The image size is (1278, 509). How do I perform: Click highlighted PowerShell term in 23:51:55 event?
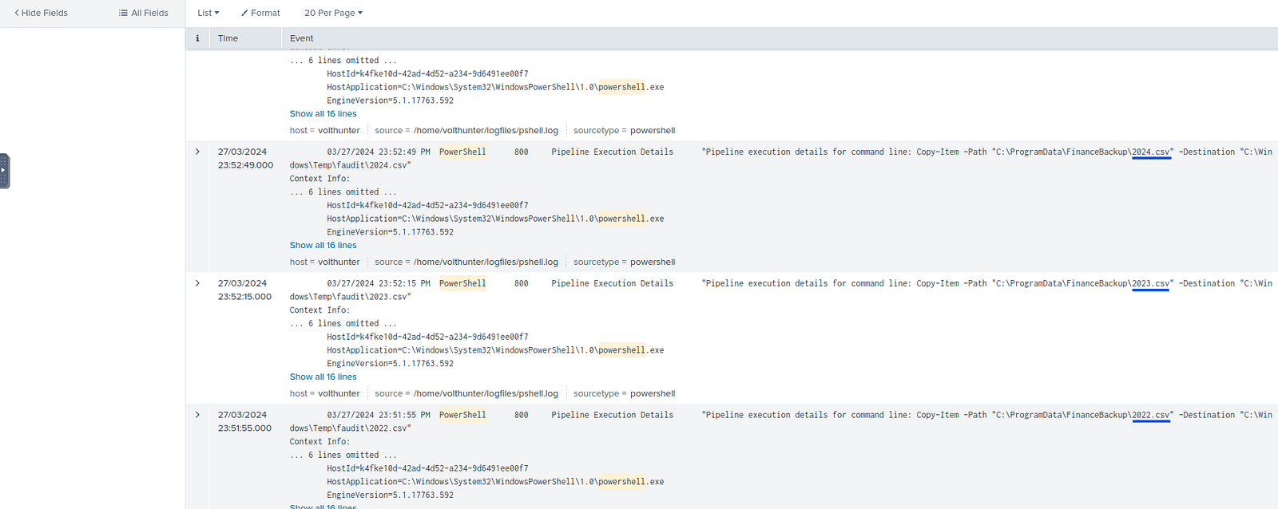click(462, 415)
